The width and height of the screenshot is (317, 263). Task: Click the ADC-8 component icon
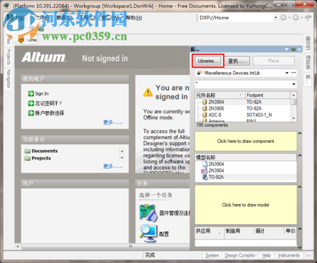pyautogui.click(x=205, y=115)
